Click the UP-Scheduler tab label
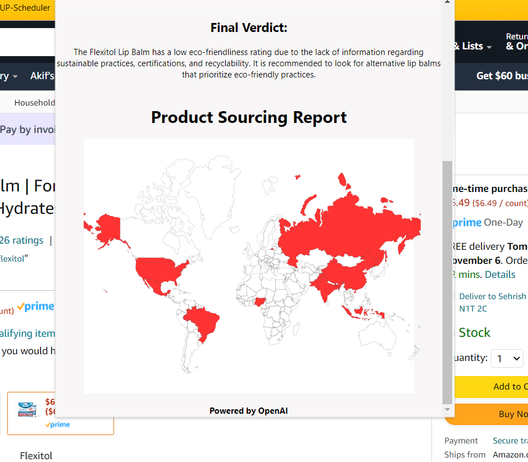Image resolution: width=528 pixels, height=462 pixels. [x=25, y=8]
